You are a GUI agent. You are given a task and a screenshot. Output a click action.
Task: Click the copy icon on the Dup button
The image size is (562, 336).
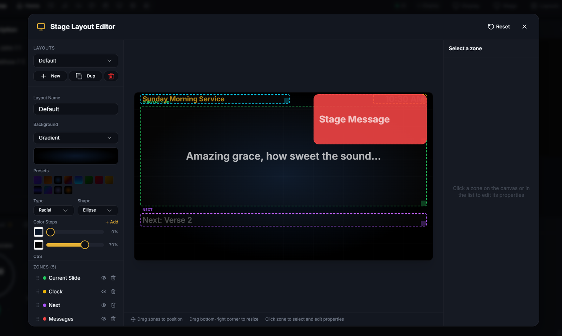79,76
